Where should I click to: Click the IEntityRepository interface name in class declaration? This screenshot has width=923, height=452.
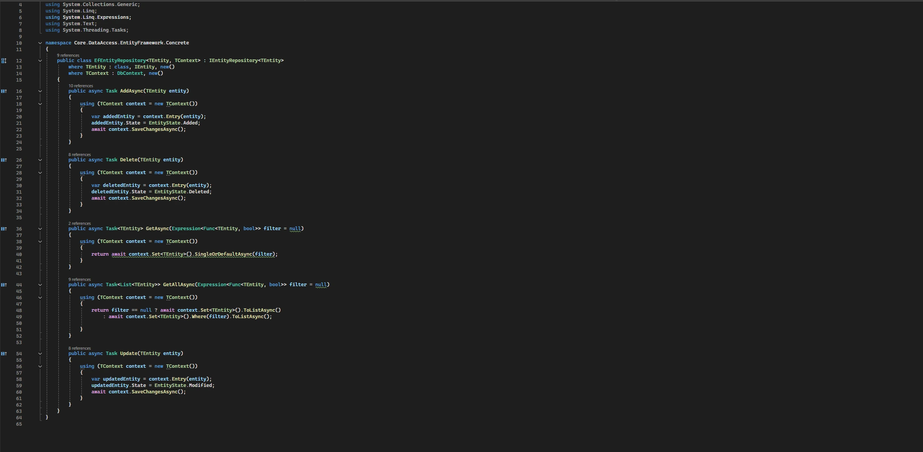[233, 61]
